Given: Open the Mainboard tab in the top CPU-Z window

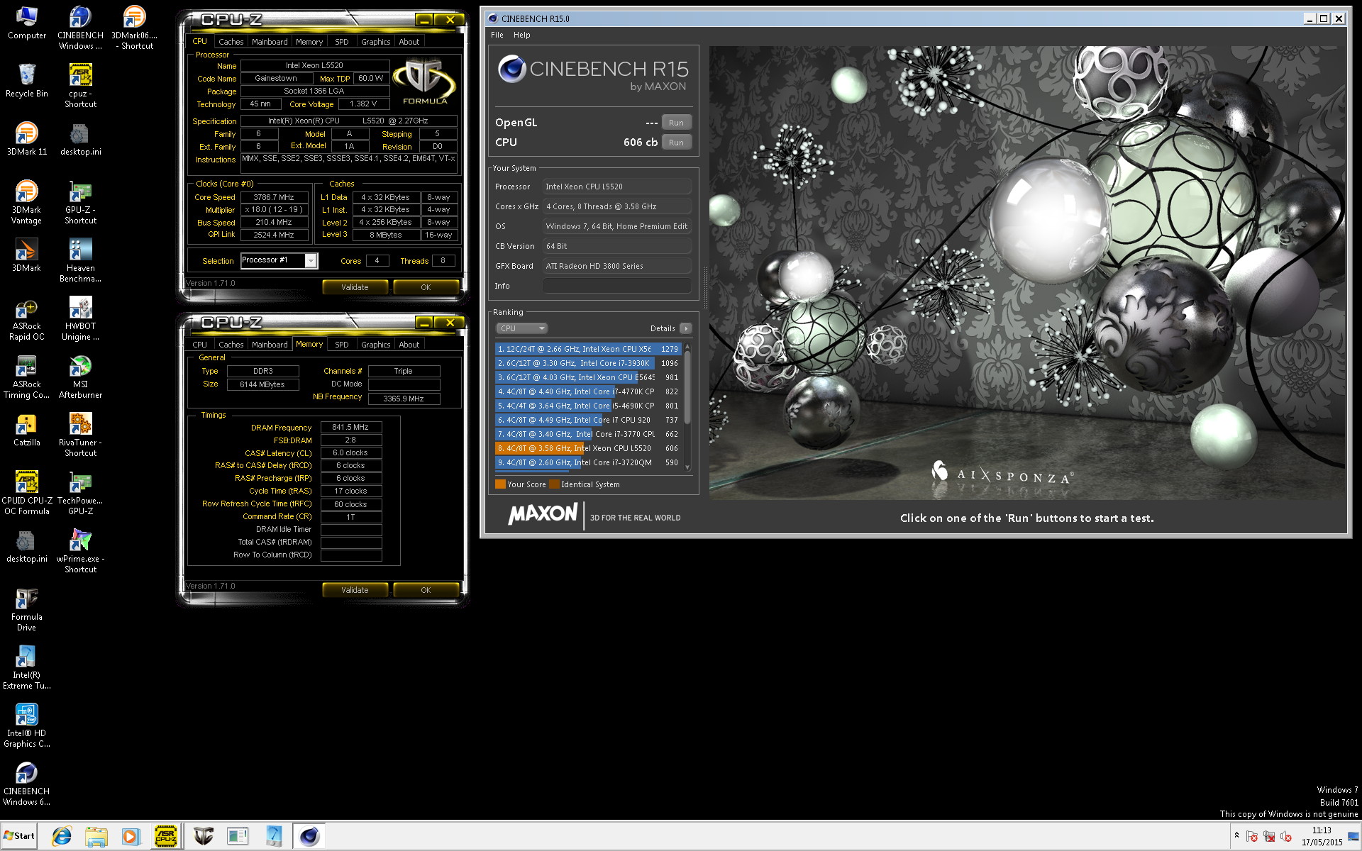Looking at the screenshot, I should click(270, 42).
